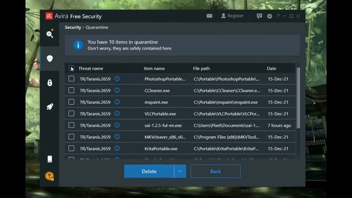
Task: Click the 'MKVcleaver_x86_v0...' item name
Action: click(x=165, y=137)
